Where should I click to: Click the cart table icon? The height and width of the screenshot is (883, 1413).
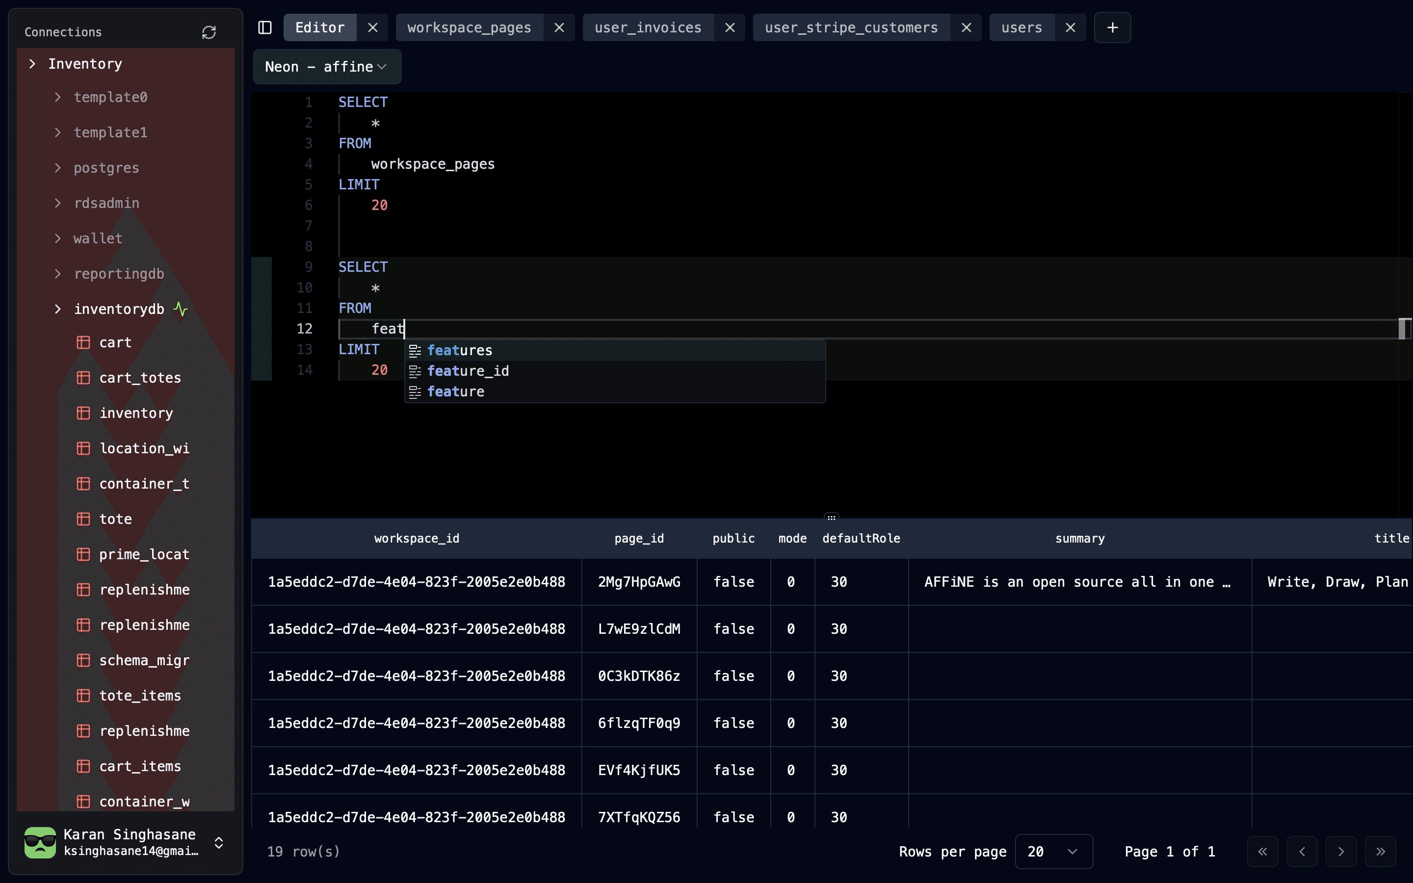click(83, 343)
